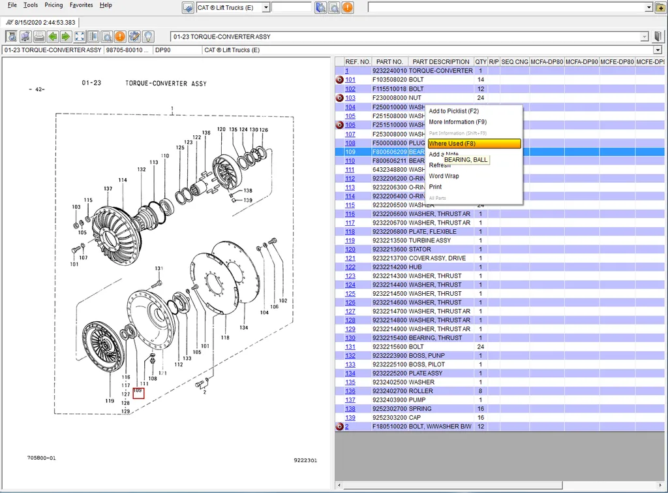The image size is (668, 493).
Task: Open reference link 139 CAP
Action: pos(350,417)
